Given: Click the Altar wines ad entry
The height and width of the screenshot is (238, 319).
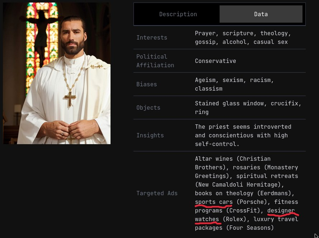Looking at the screenshot, I should click(233, 159).
